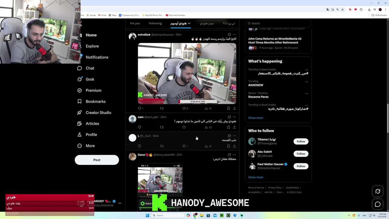Open Chrome downloads icon

[x=369, y=10]
